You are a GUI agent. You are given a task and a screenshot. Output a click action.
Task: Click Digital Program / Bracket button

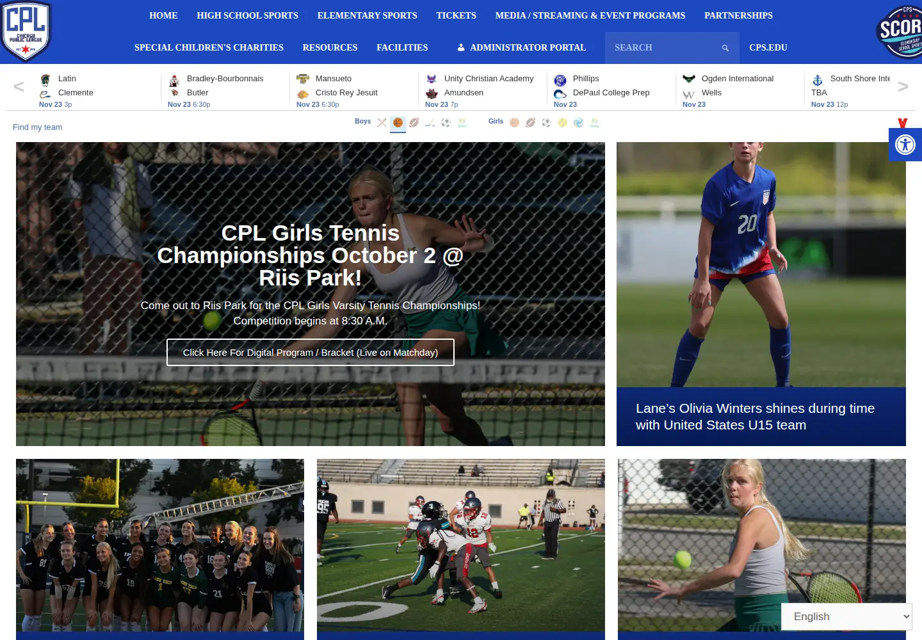[311, 353]
